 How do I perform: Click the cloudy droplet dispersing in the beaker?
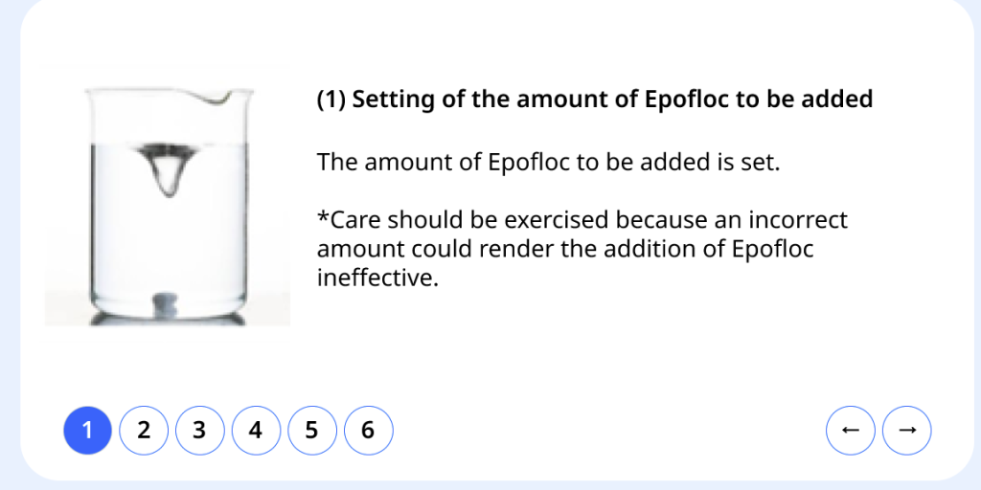click(167, 167)
